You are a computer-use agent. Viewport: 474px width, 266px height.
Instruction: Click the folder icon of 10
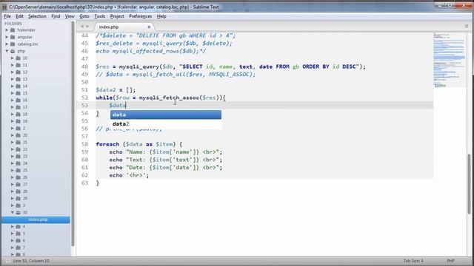[x=18, y=58]
